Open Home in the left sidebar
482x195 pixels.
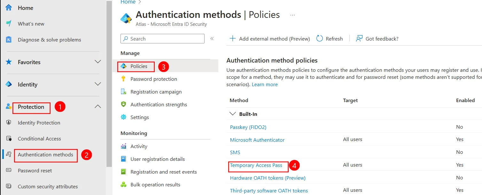coord(26,8)
